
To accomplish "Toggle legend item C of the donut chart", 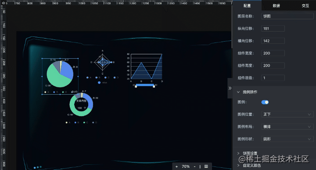I will coord(86,122).
